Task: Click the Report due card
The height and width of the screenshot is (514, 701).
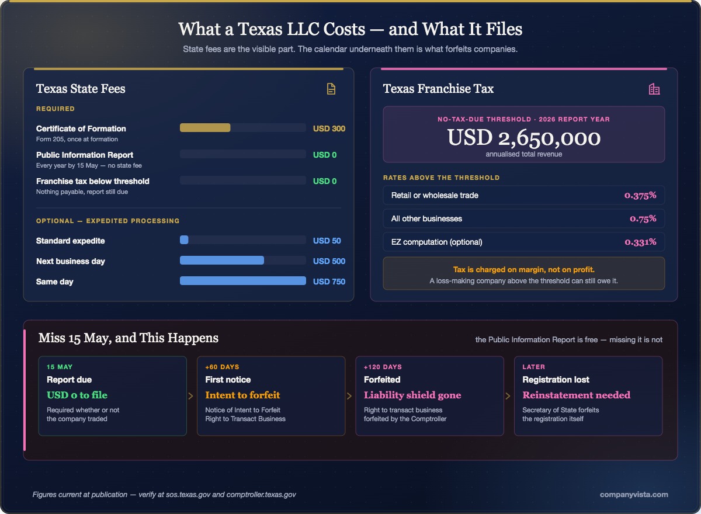Action: click(x=113, y=396)
